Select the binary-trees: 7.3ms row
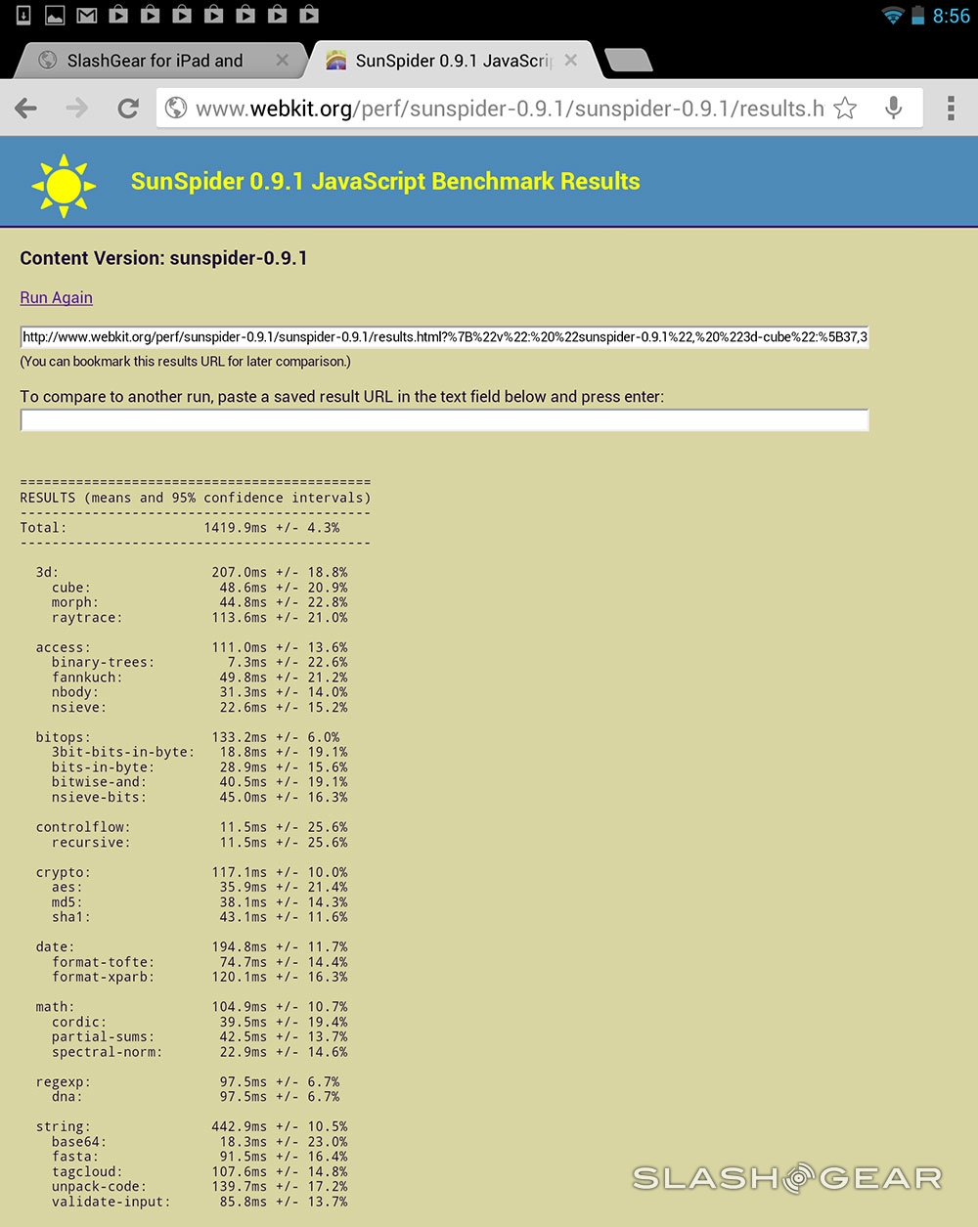The height and width of the screenshot is (1227, 978). click(200, 663)
